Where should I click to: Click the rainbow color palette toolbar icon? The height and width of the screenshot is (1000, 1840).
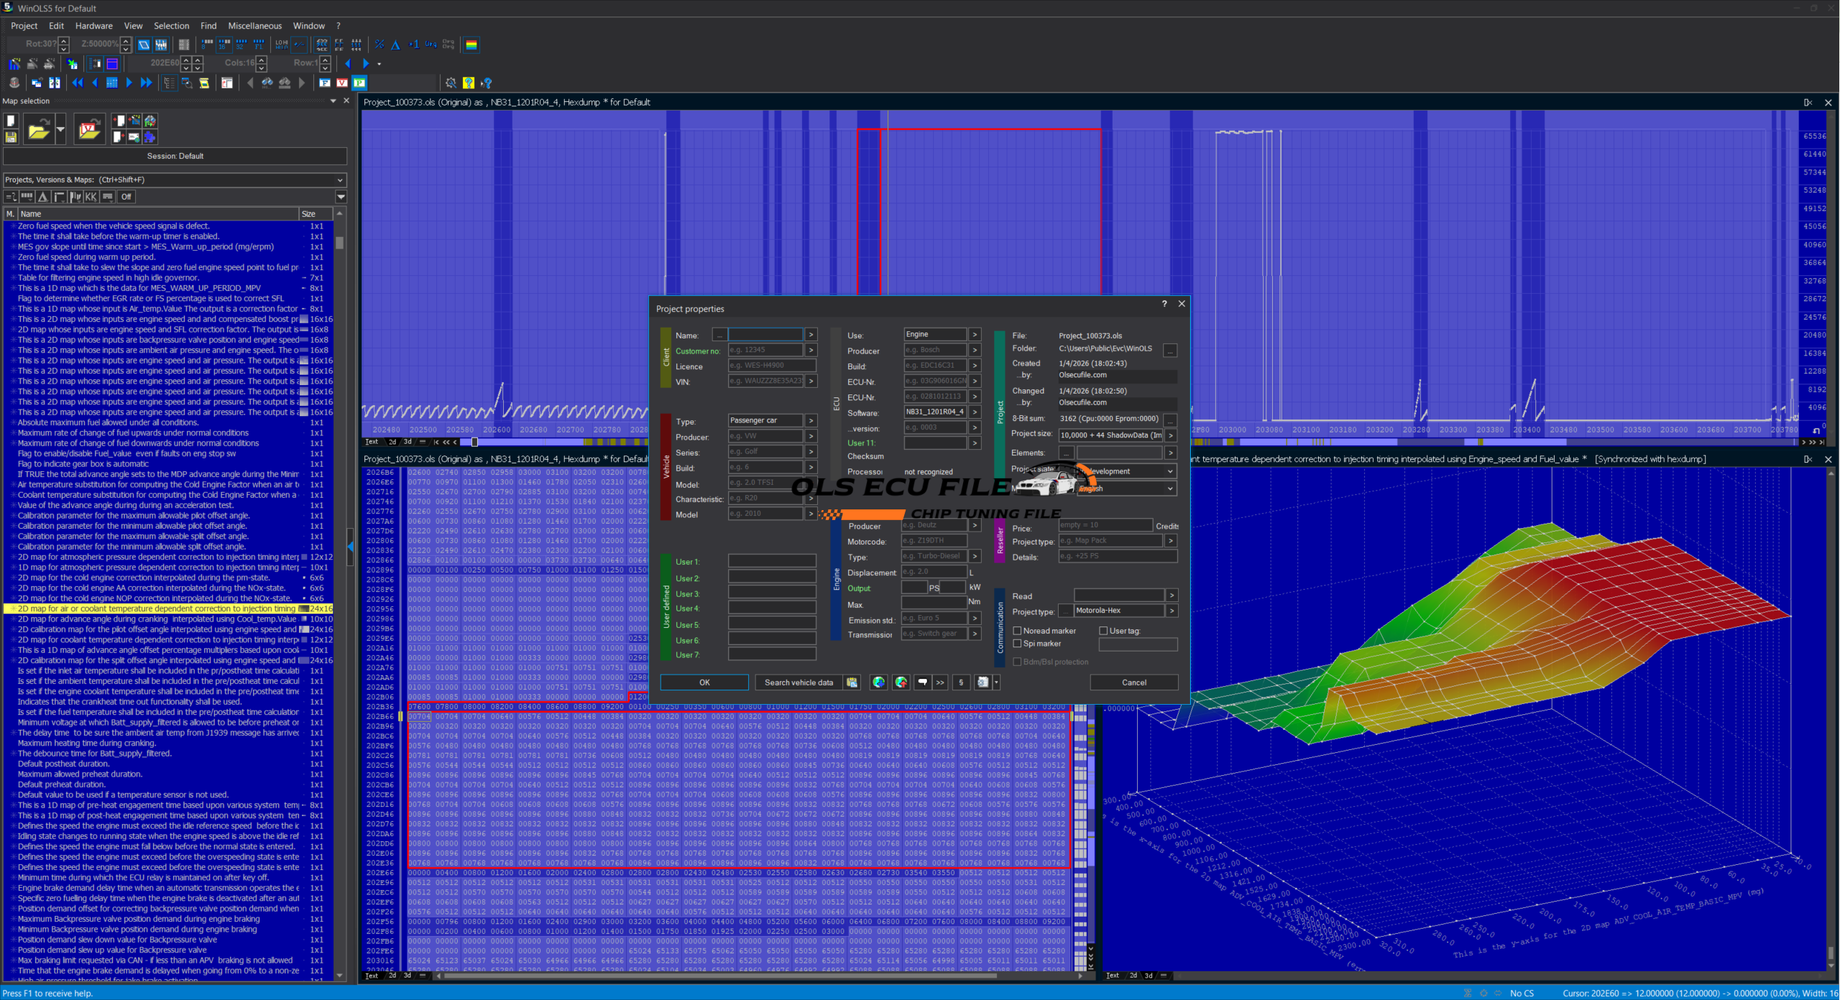(x=471, y=45)
